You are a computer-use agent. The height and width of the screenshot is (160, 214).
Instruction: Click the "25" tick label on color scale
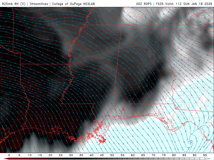61,155
